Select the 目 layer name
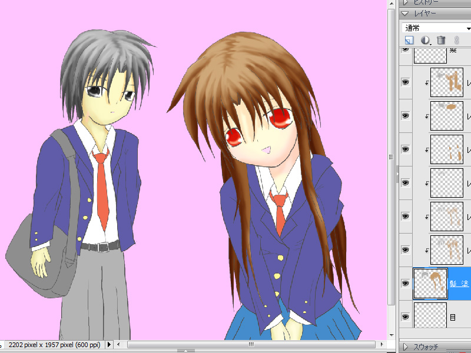This screenshot has width=471, height=353. tap(453, 317)
